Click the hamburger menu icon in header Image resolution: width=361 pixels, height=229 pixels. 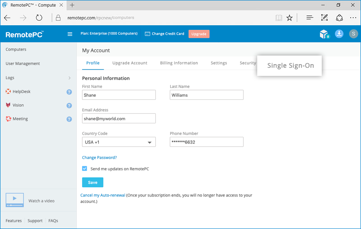point(69,34)
